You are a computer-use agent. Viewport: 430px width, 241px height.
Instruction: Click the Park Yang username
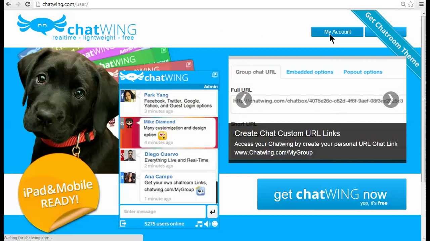(x=156, y=95)
